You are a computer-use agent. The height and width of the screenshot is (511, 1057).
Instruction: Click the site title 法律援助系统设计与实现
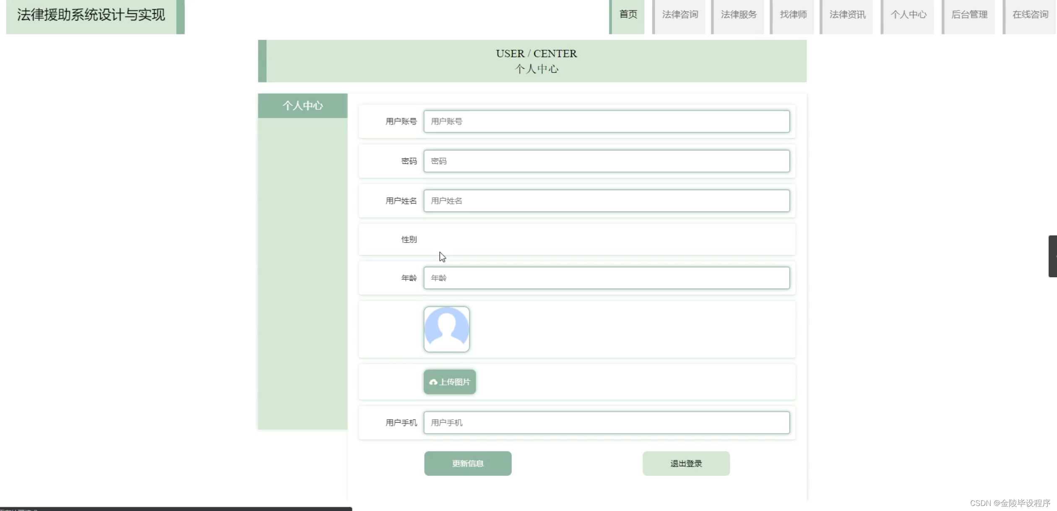pos(91,15)
